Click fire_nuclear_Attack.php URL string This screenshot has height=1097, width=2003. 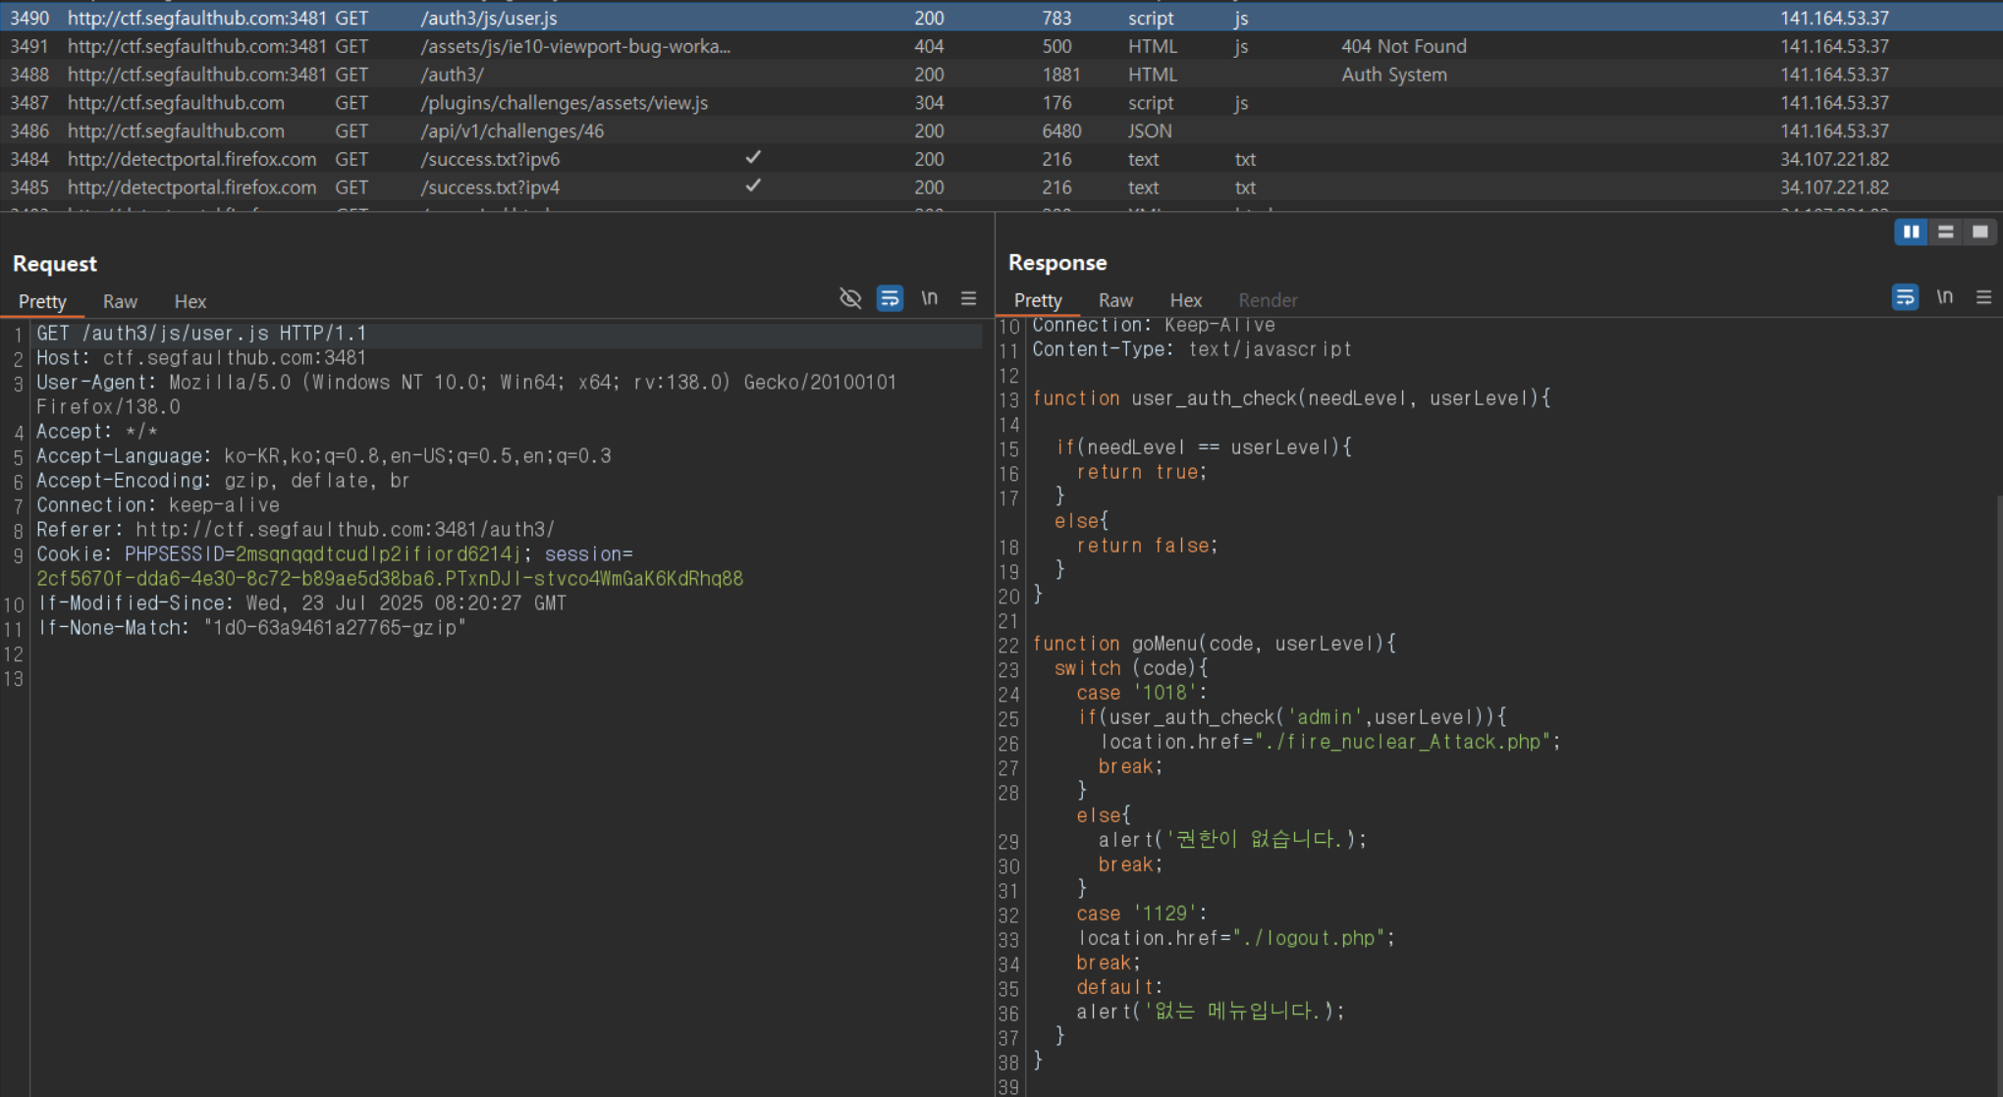[1403, 742]
